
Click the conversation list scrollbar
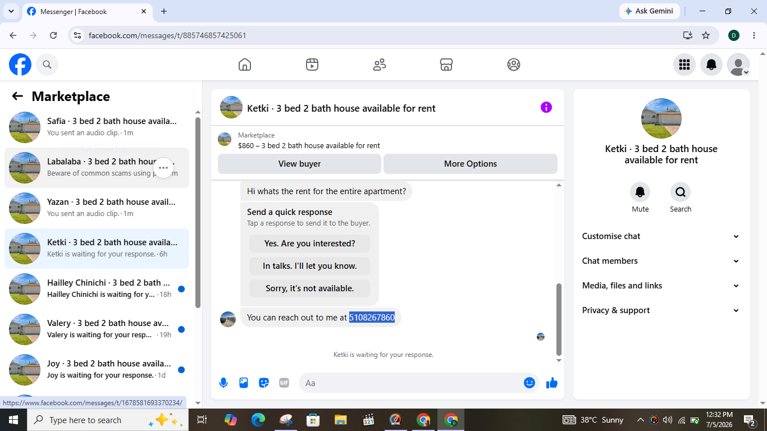click(x=198, y=212)
